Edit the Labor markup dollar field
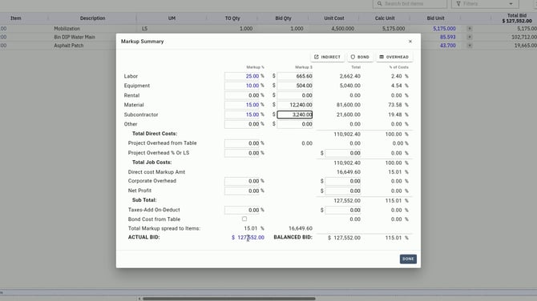The image size is (537, 301). [294, 76]
